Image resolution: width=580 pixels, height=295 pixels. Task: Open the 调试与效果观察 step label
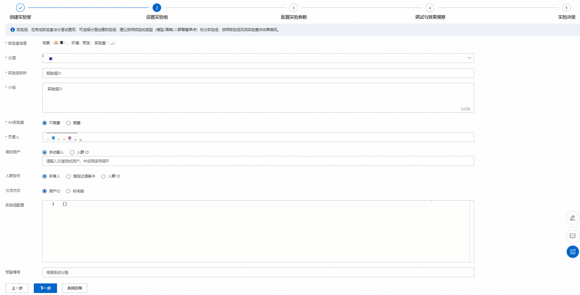pyautogui.click(x=430, y=17)
